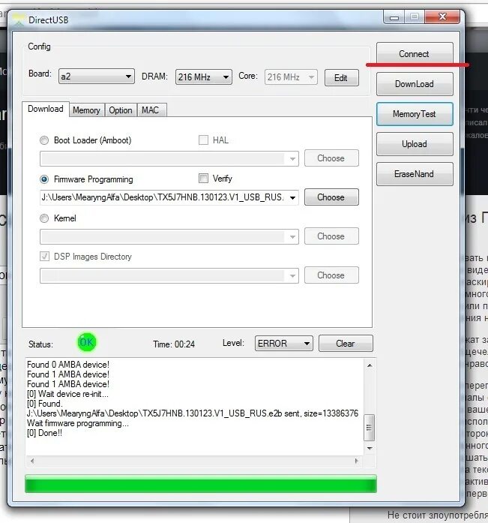488x523 pixels.
Task: Click the '[0] Done!!' log line
Action: (x=45, y=433)
